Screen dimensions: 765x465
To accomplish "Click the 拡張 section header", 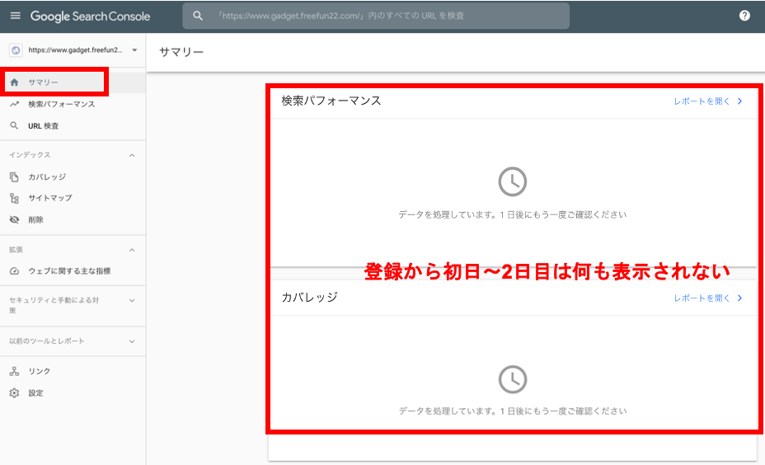I will (x=16, y=249).
